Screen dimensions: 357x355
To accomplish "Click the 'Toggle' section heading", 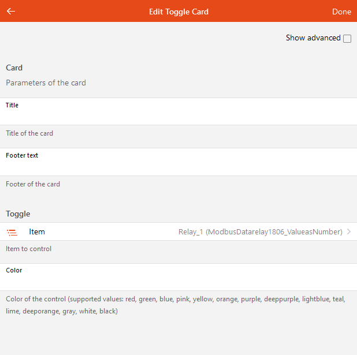I will click(18, 214).
